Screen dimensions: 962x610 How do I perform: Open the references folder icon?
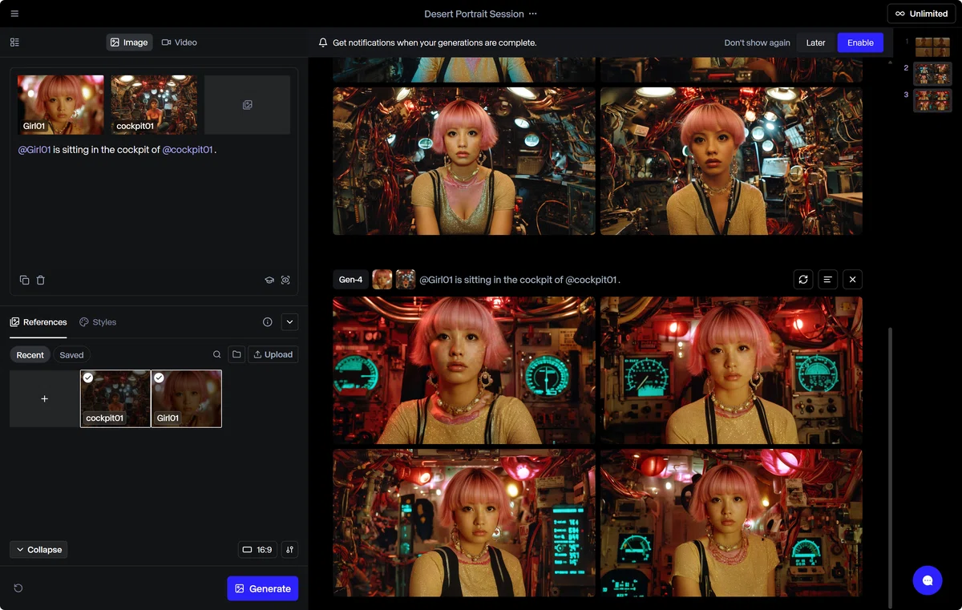point(236,354)
